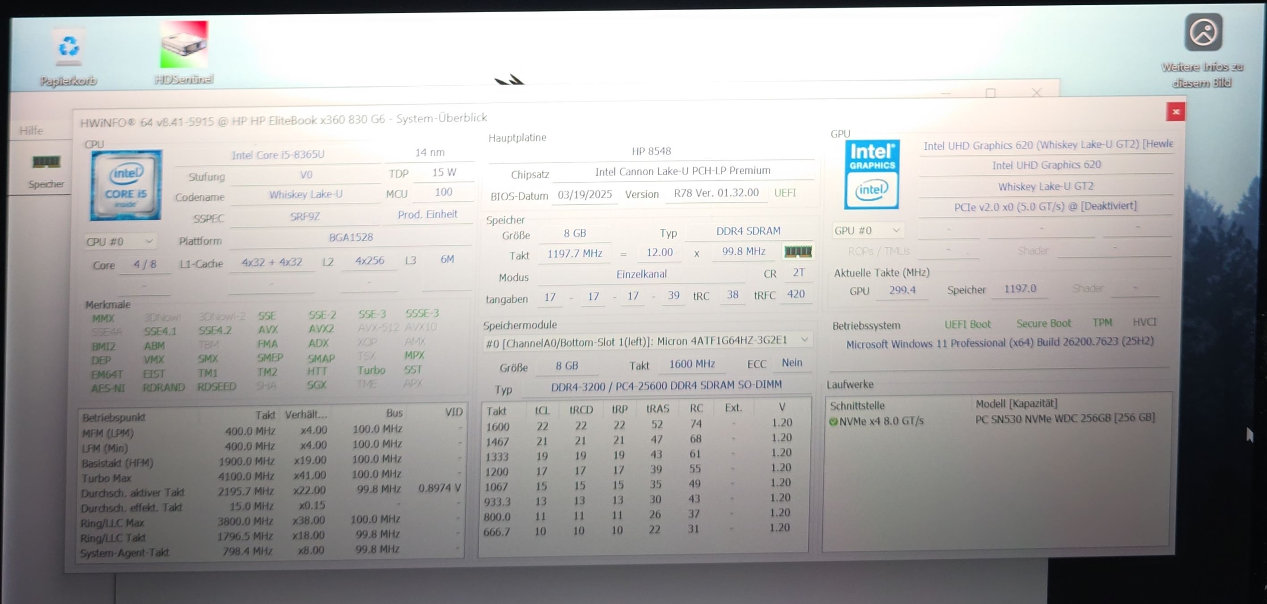Open the Speichermodule slot dropdown

[x=647, y=340]
